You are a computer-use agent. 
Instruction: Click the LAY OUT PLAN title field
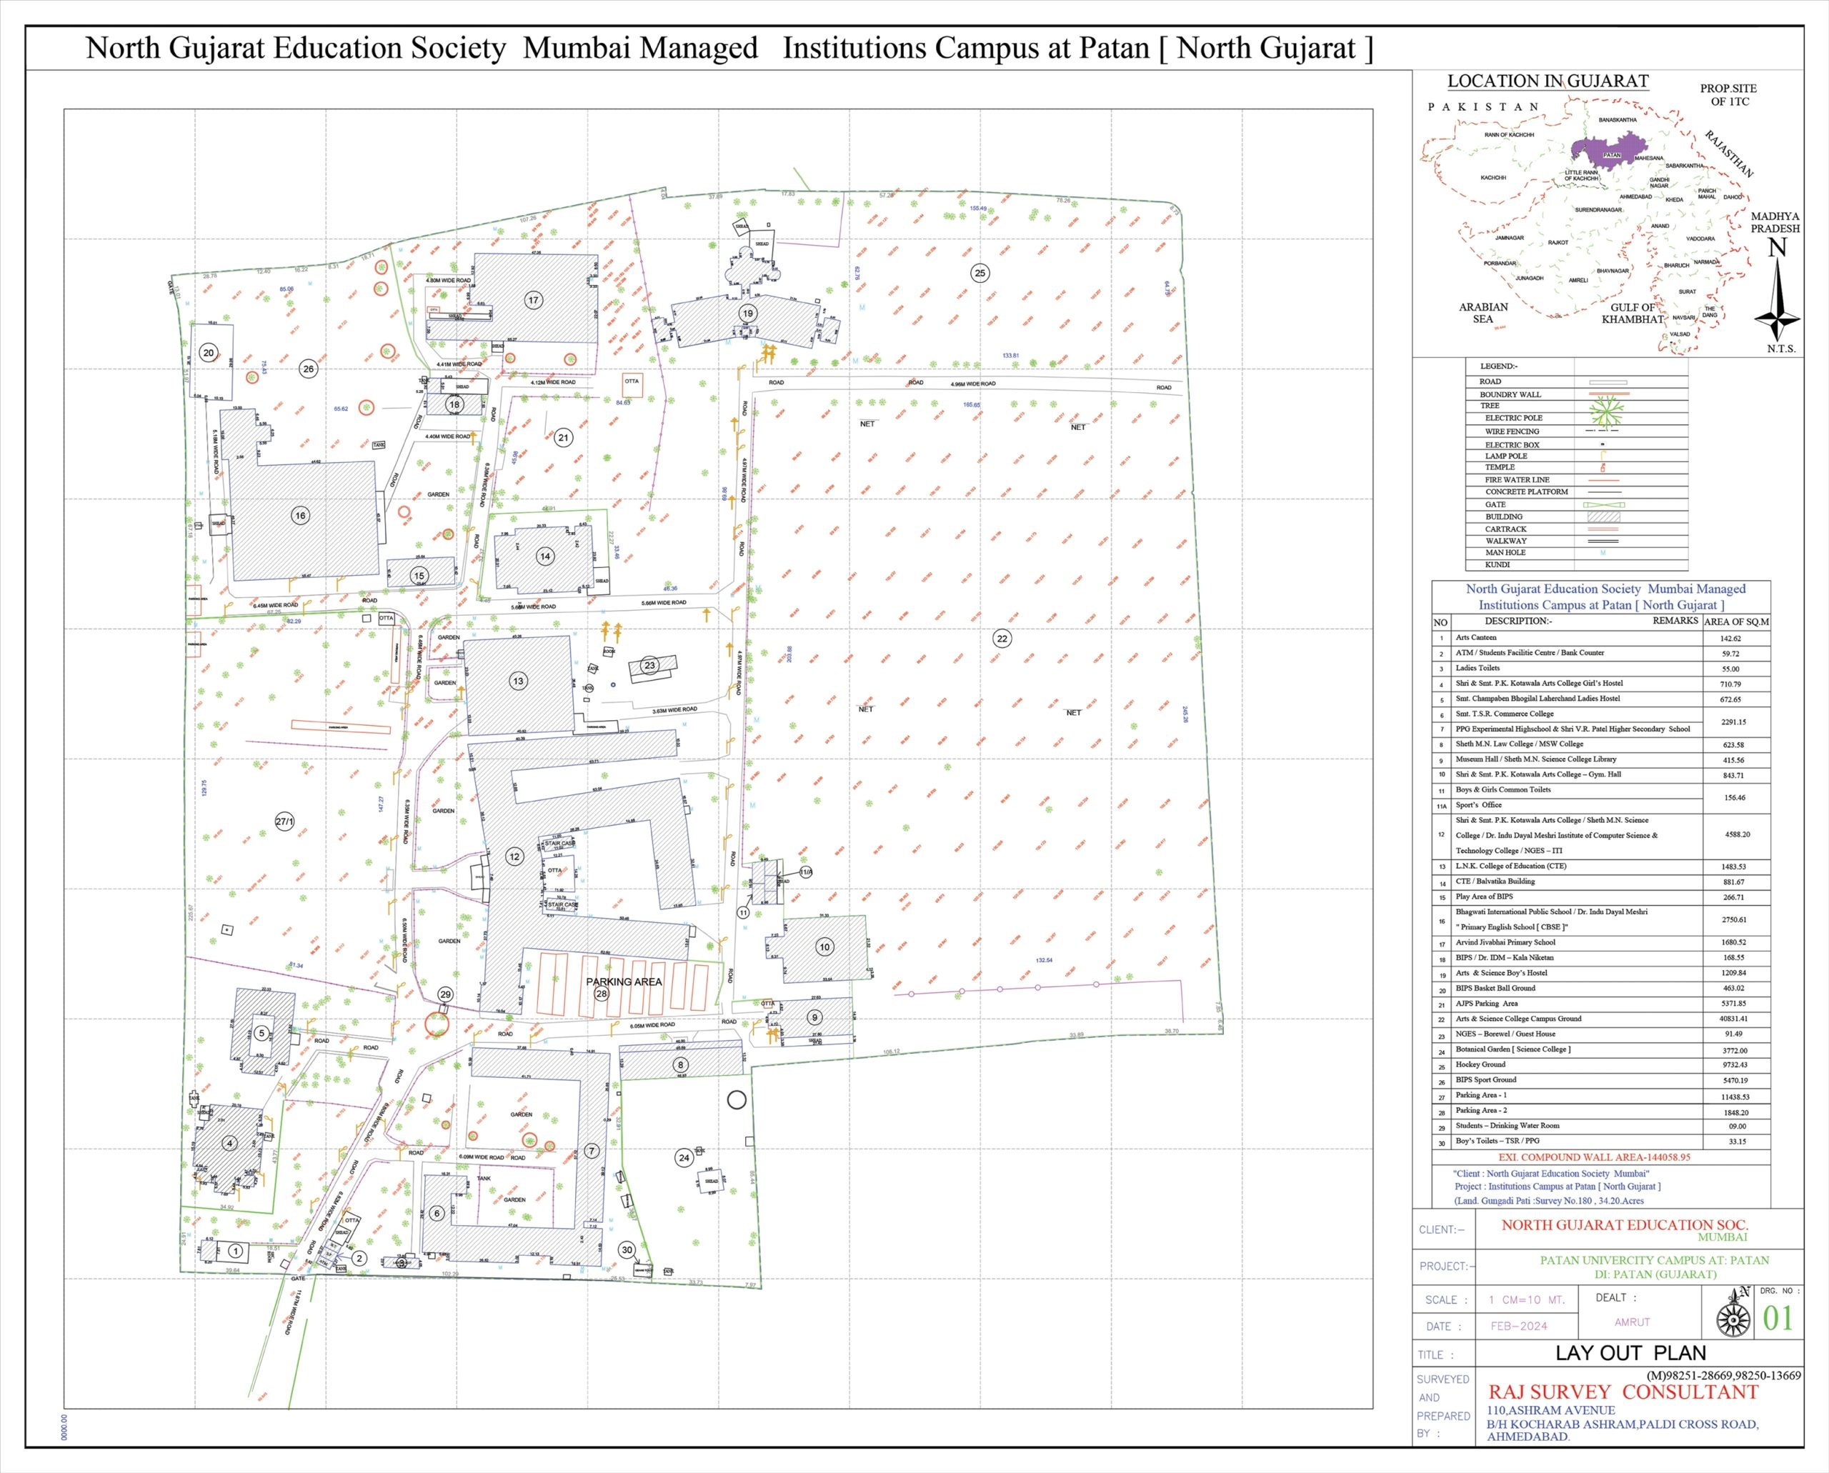point(1630,1354)
